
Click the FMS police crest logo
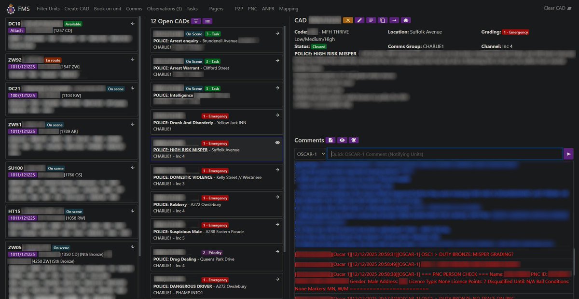[11, 8]
